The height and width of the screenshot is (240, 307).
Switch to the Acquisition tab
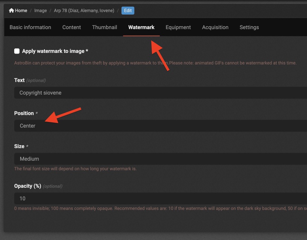click(215, 27)
